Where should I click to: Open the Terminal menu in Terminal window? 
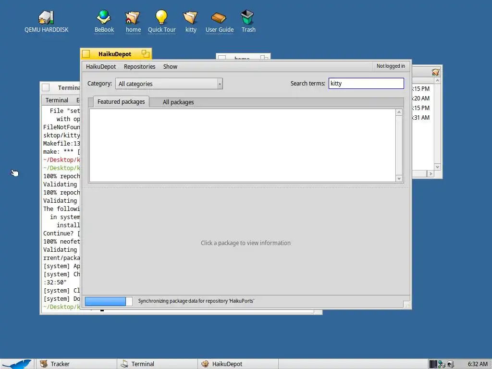[57, 100]
